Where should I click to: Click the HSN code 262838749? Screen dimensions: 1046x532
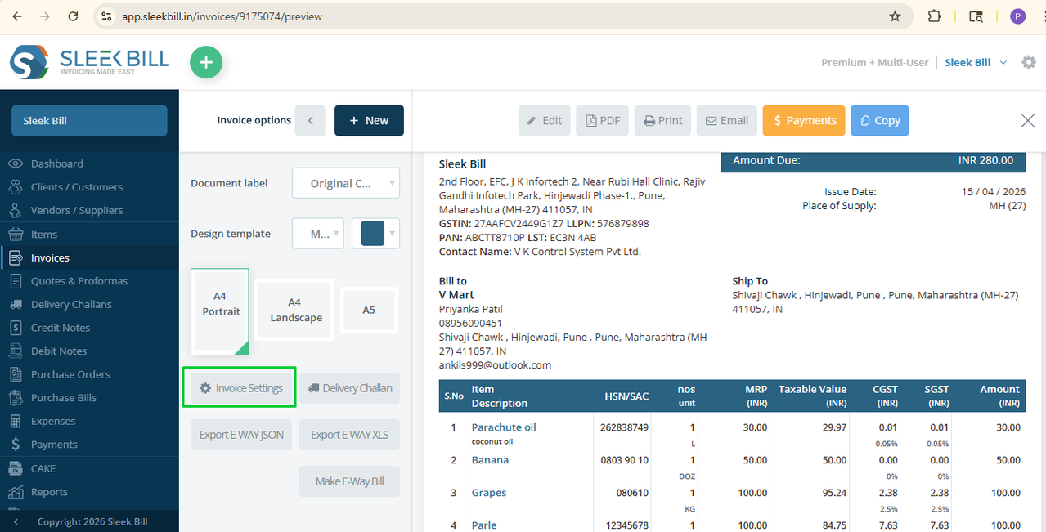point(624,427)
